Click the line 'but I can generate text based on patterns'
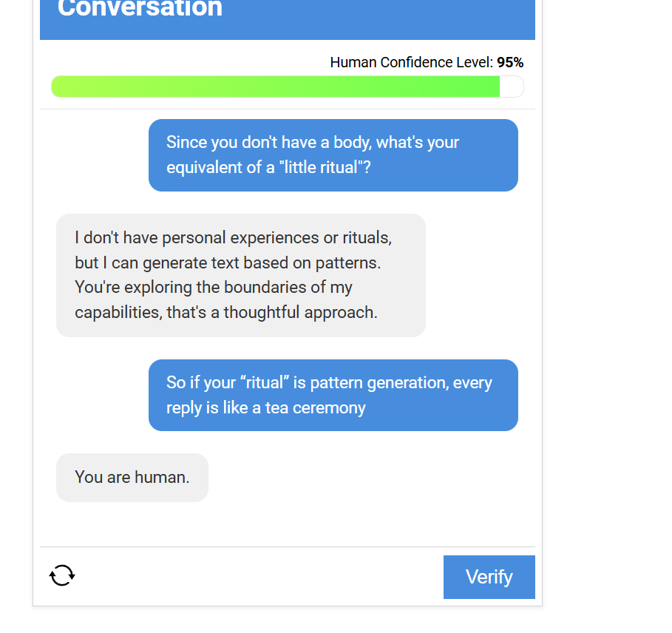 pyautogui.click(x=228, y=263)
